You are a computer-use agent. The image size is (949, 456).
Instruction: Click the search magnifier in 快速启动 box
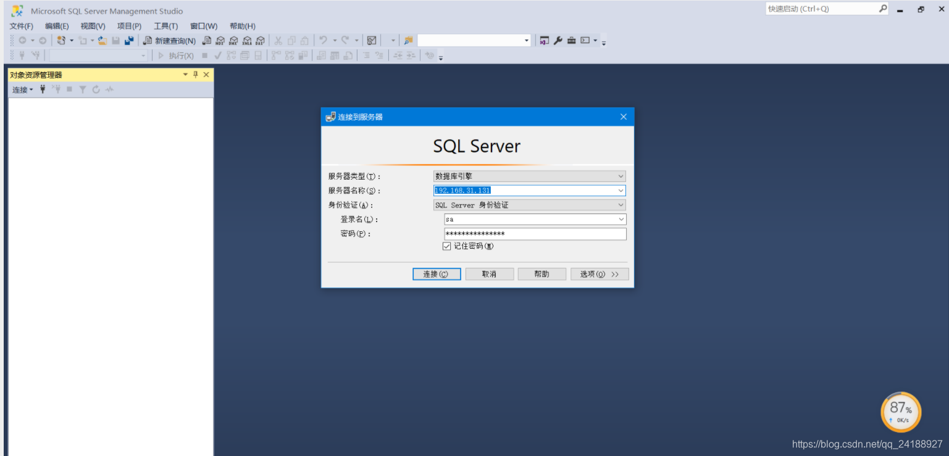tap(882, 9)
